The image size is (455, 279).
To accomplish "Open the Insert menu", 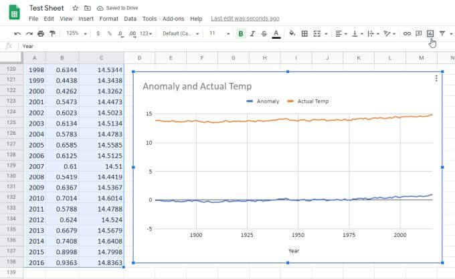I will (x=86, y=19).
